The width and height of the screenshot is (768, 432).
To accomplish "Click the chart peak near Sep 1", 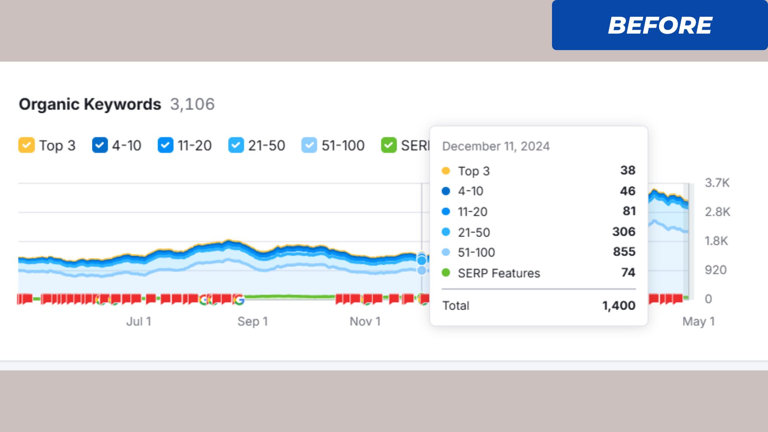I will [229, 241].
